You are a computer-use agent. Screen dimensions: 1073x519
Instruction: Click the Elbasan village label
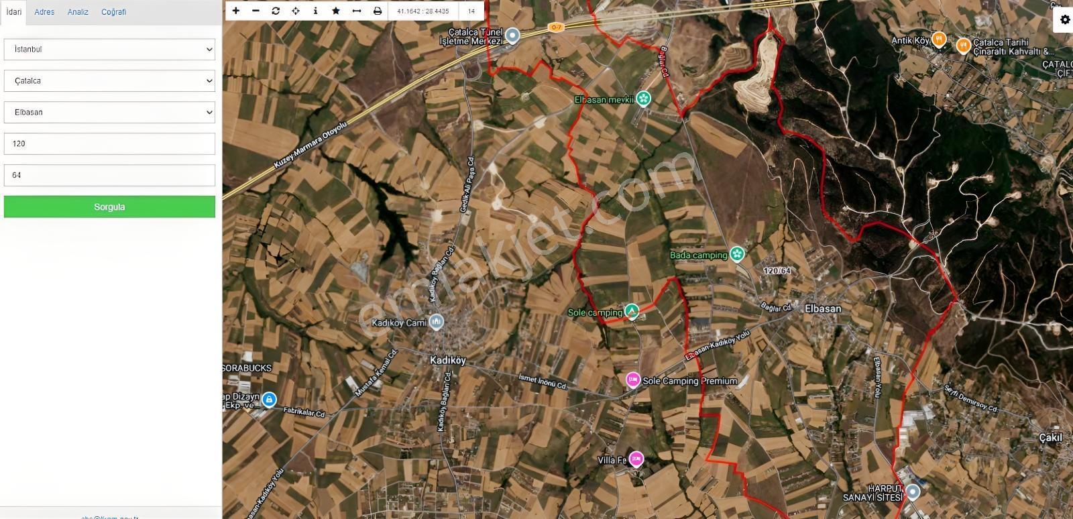click(x=822, y=308)
